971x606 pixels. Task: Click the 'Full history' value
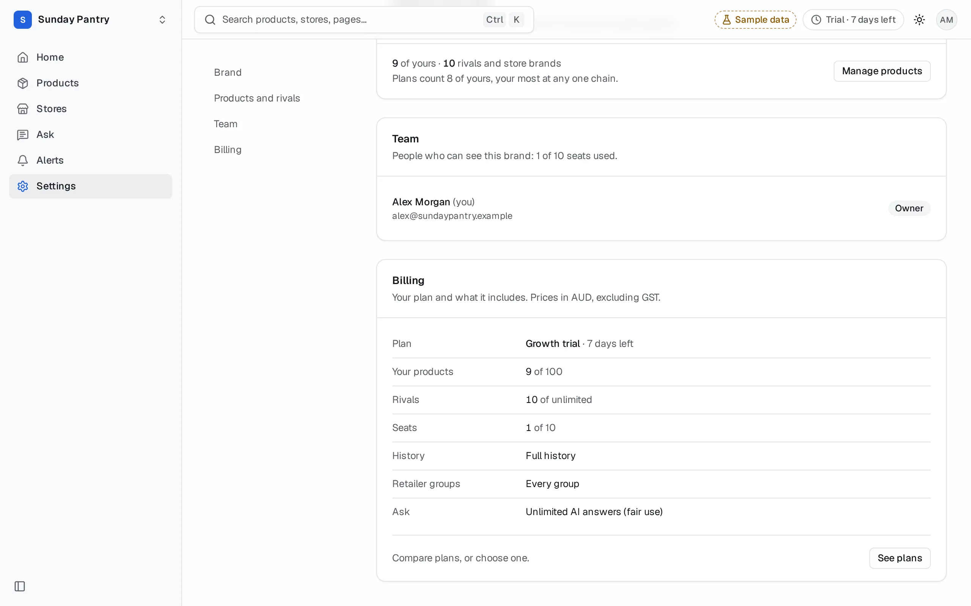pos(550,456)
